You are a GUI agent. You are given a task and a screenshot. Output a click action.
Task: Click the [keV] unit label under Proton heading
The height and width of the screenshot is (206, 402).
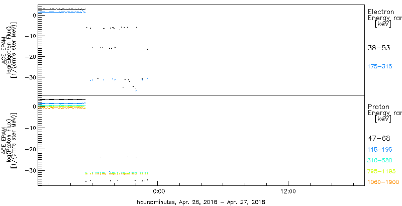point(382,119)
